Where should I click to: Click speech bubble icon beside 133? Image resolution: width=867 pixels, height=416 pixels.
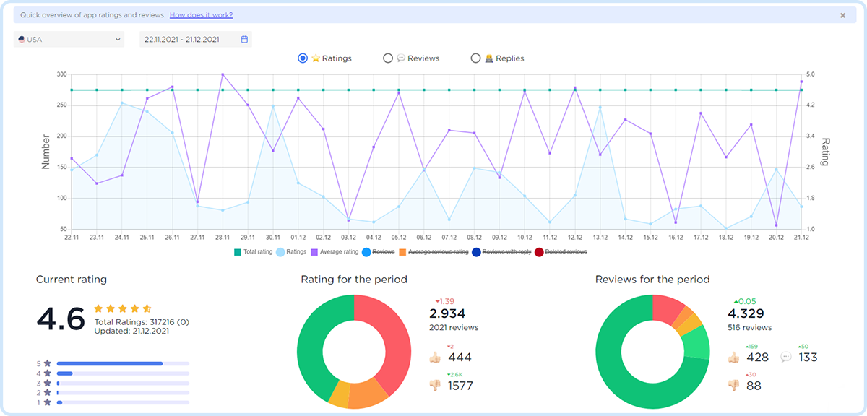tap(787, 357)
